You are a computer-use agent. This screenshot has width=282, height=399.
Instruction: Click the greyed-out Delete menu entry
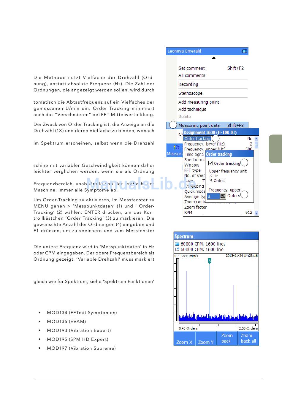[x=185, y=117]
